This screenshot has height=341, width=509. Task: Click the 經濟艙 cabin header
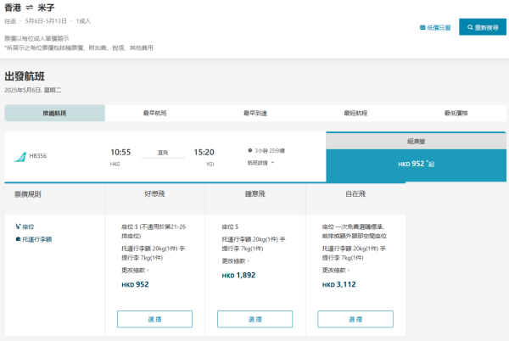click(x=417, y=141)
